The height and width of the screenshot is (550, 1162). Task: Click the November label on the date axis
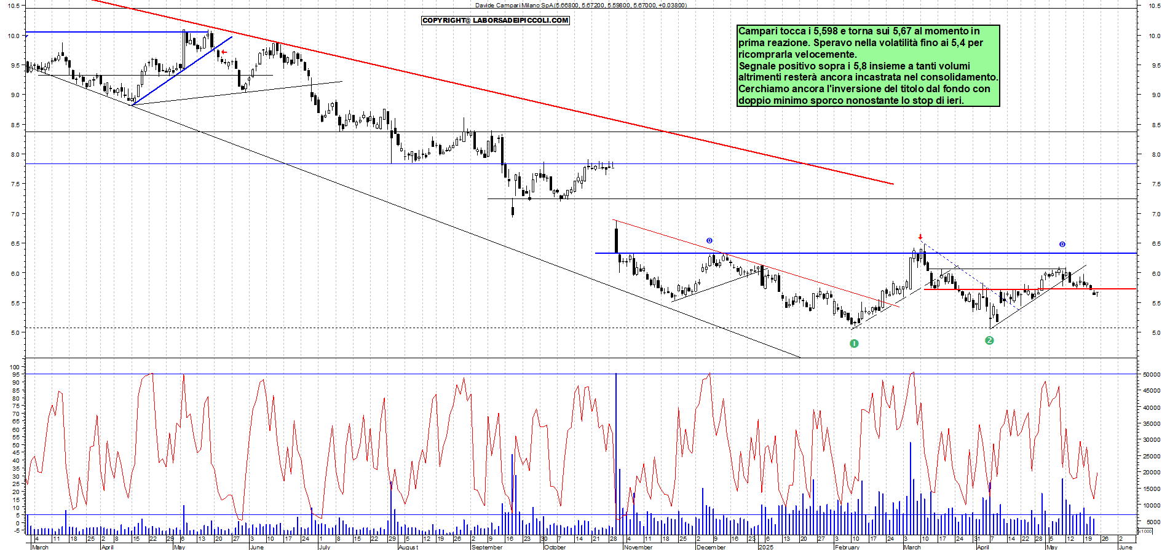click(x=638, y=547)
